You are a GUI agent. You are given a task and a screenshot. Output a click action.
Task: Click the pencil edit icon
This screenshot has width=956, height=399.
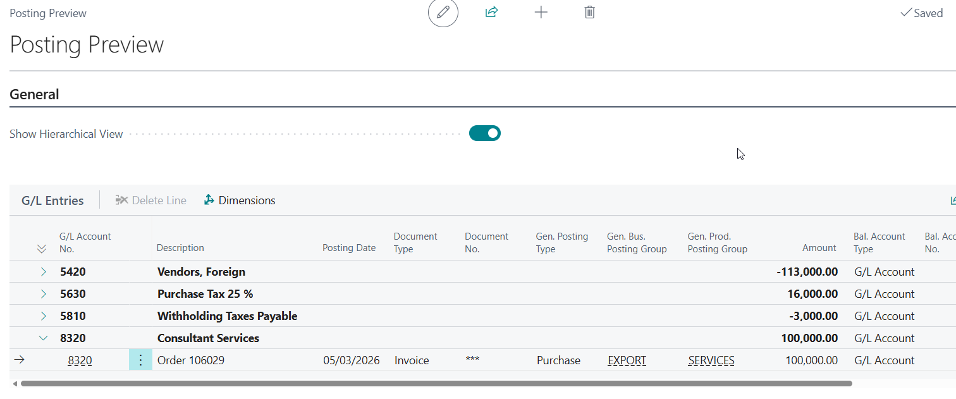(443, 13)
